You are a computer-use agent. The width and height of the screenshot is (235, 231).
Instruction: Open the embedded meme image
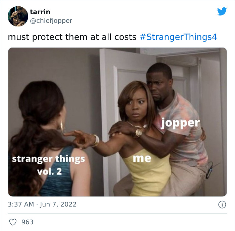[x=117, y=122]
